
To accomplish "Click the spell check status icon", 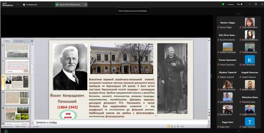I will point(30,126).
